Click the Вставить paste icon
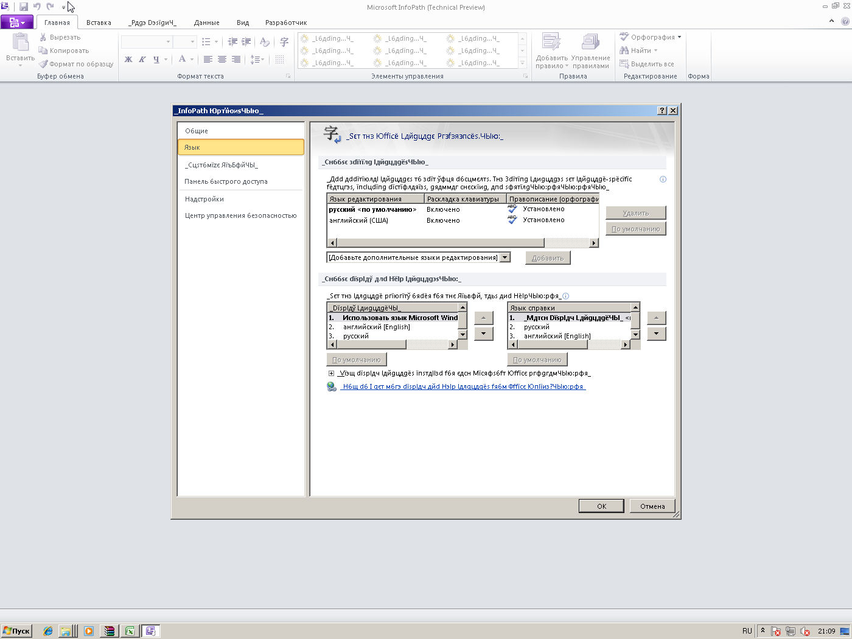This screenshot has height=639, width=852. click(x=20, y=43)
